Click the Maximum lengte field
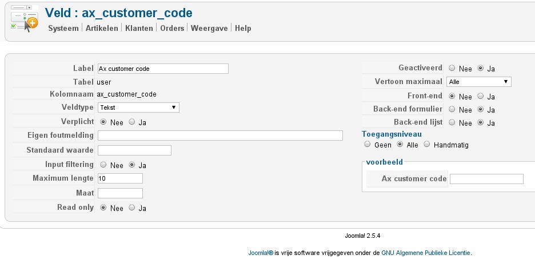535x267 pixels. [120, 179]
